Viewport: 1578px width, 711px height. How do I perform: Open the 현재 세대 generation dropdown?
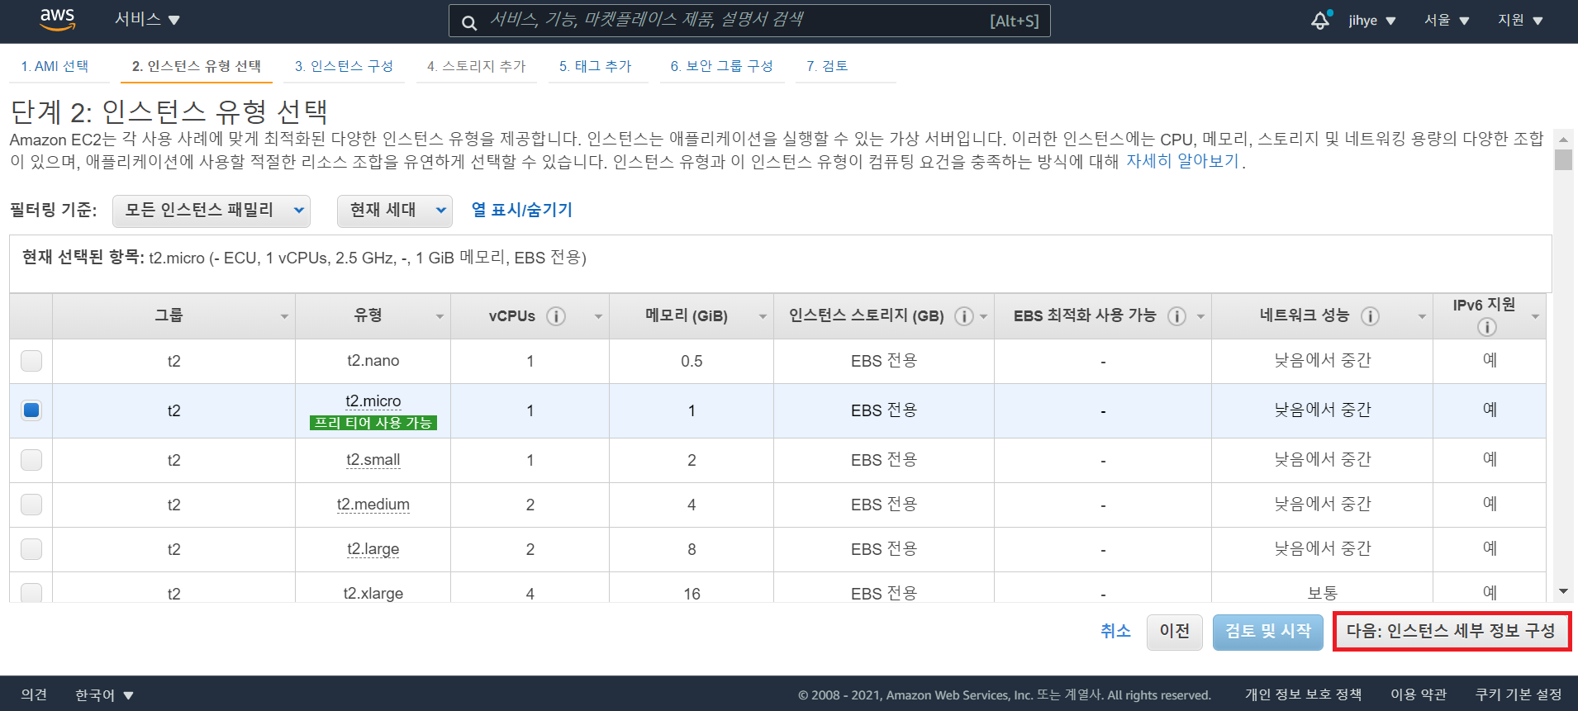395,211
